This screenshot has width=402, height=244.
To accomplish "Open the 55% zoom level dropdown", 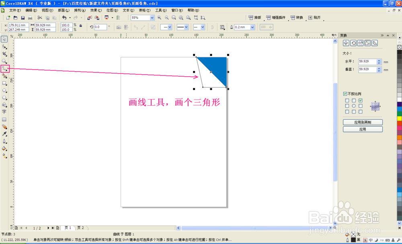I will [x=152, y=18].
